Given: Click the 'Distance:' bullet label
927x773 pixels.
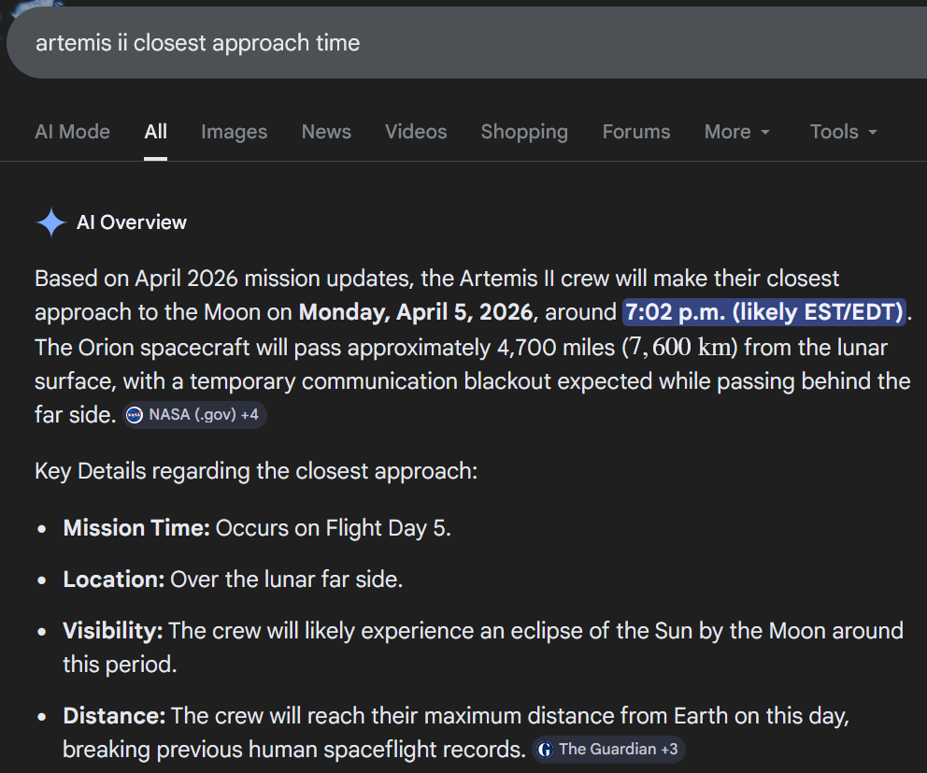Looking at the screenshot, I should (x=114, y=716).
